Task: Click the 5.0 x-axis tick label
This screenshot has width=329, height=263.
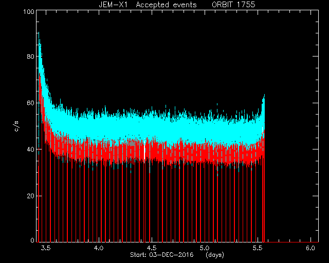Action: [205, 248]
